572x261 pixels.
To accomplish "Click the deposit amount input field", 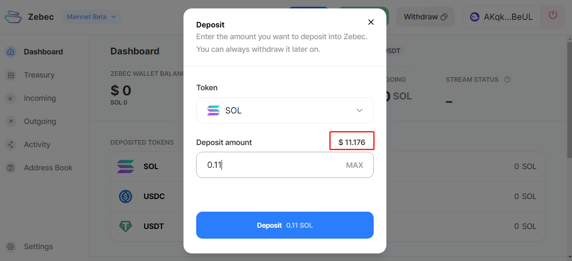I will point(285,165).
